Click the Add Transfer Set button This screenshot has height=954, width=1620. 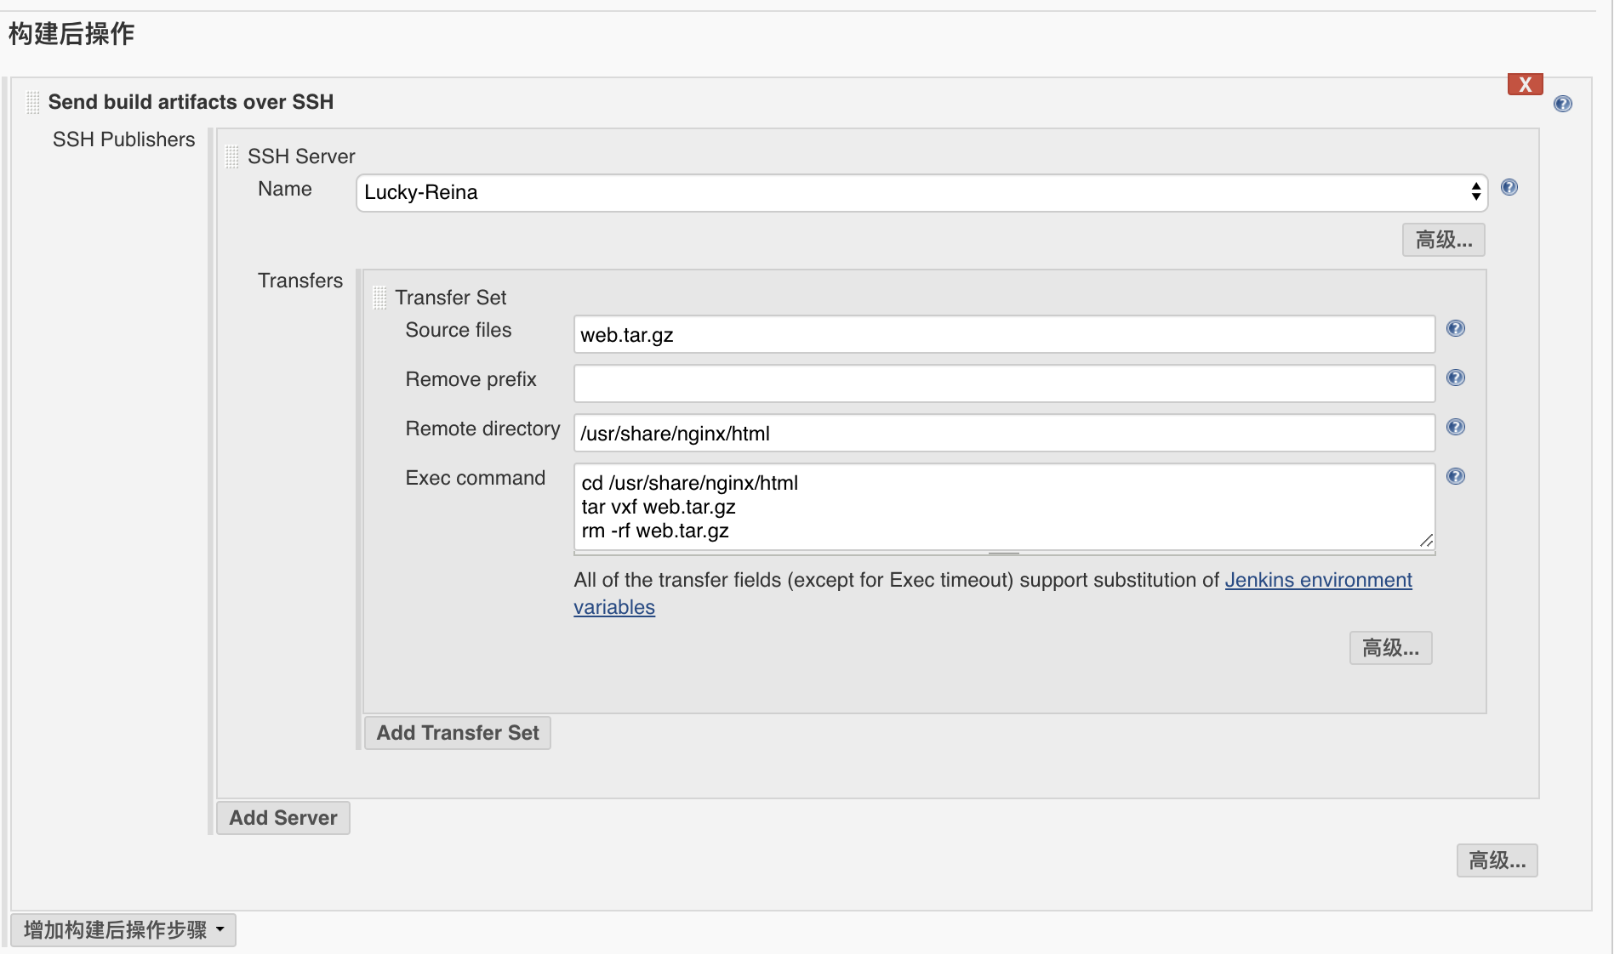(458, 734)
